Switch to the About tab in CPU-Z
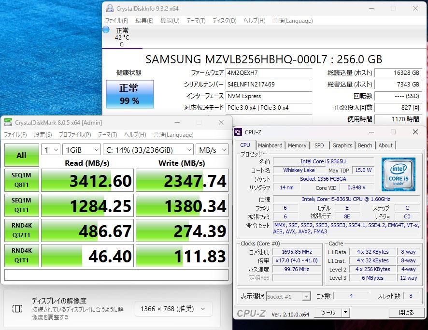Viewport: 428px width, 330px height. [x=385, y=145]
